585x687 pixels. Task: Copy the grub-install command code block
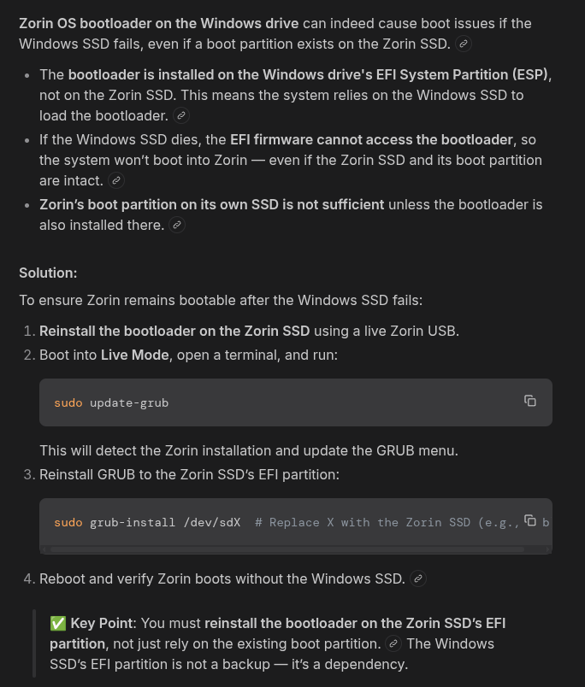click(x=530, y=520)
